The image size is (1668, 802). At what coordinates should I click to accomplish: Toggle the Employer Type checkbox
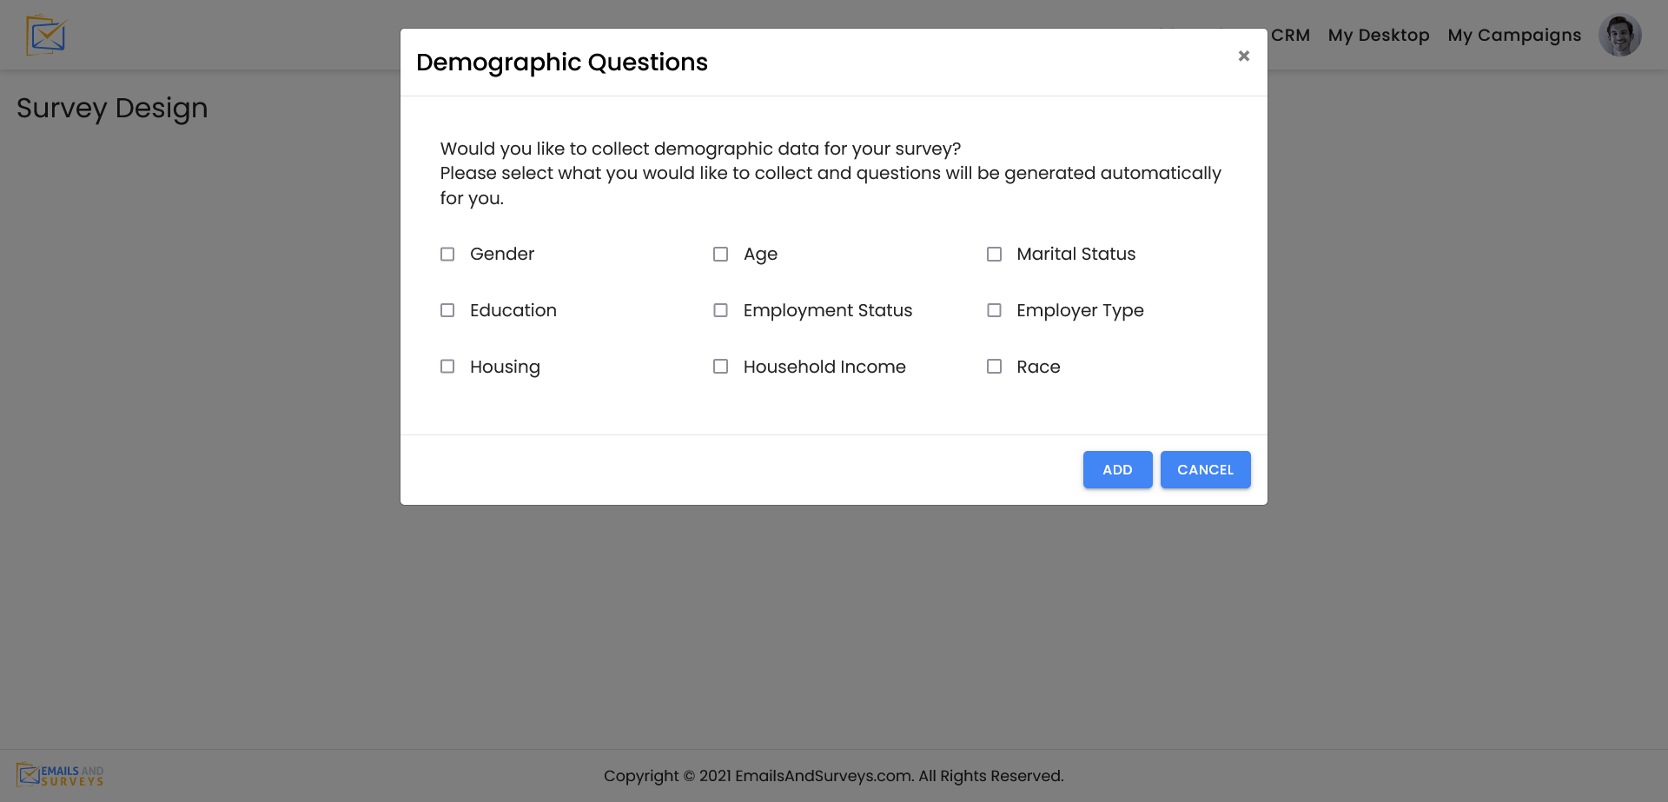click(994, 310)
